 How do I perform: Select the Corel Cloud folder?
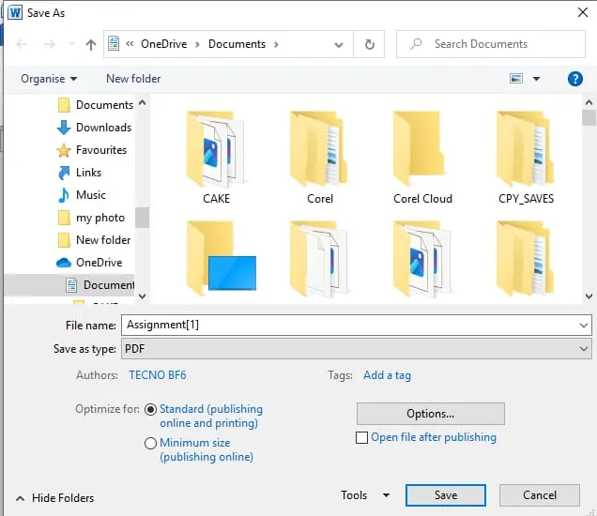(422, 158)
